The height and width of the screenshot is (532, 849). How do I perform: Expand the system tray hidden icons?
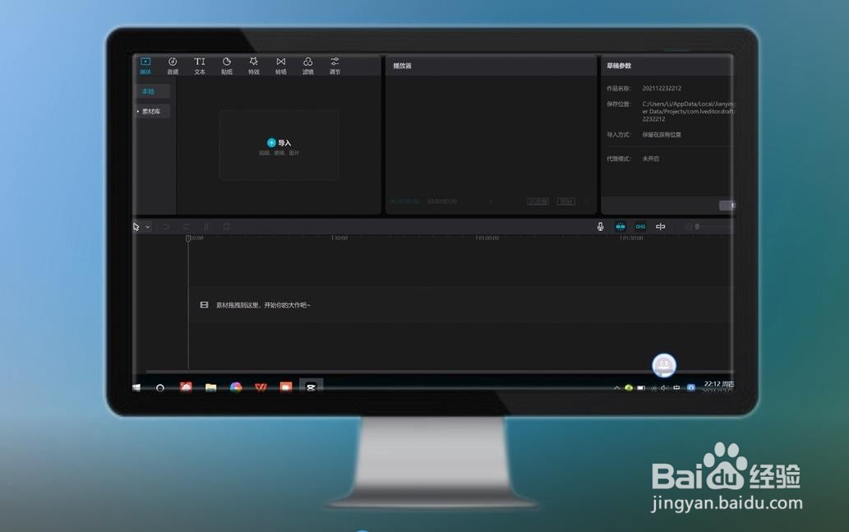tap(616, 388)
